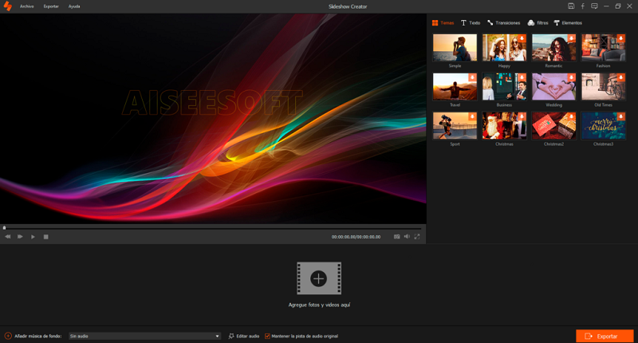Select the Happy theme thumbnail
Viewport: 638px width, 343px height.
tap(504, 48)
